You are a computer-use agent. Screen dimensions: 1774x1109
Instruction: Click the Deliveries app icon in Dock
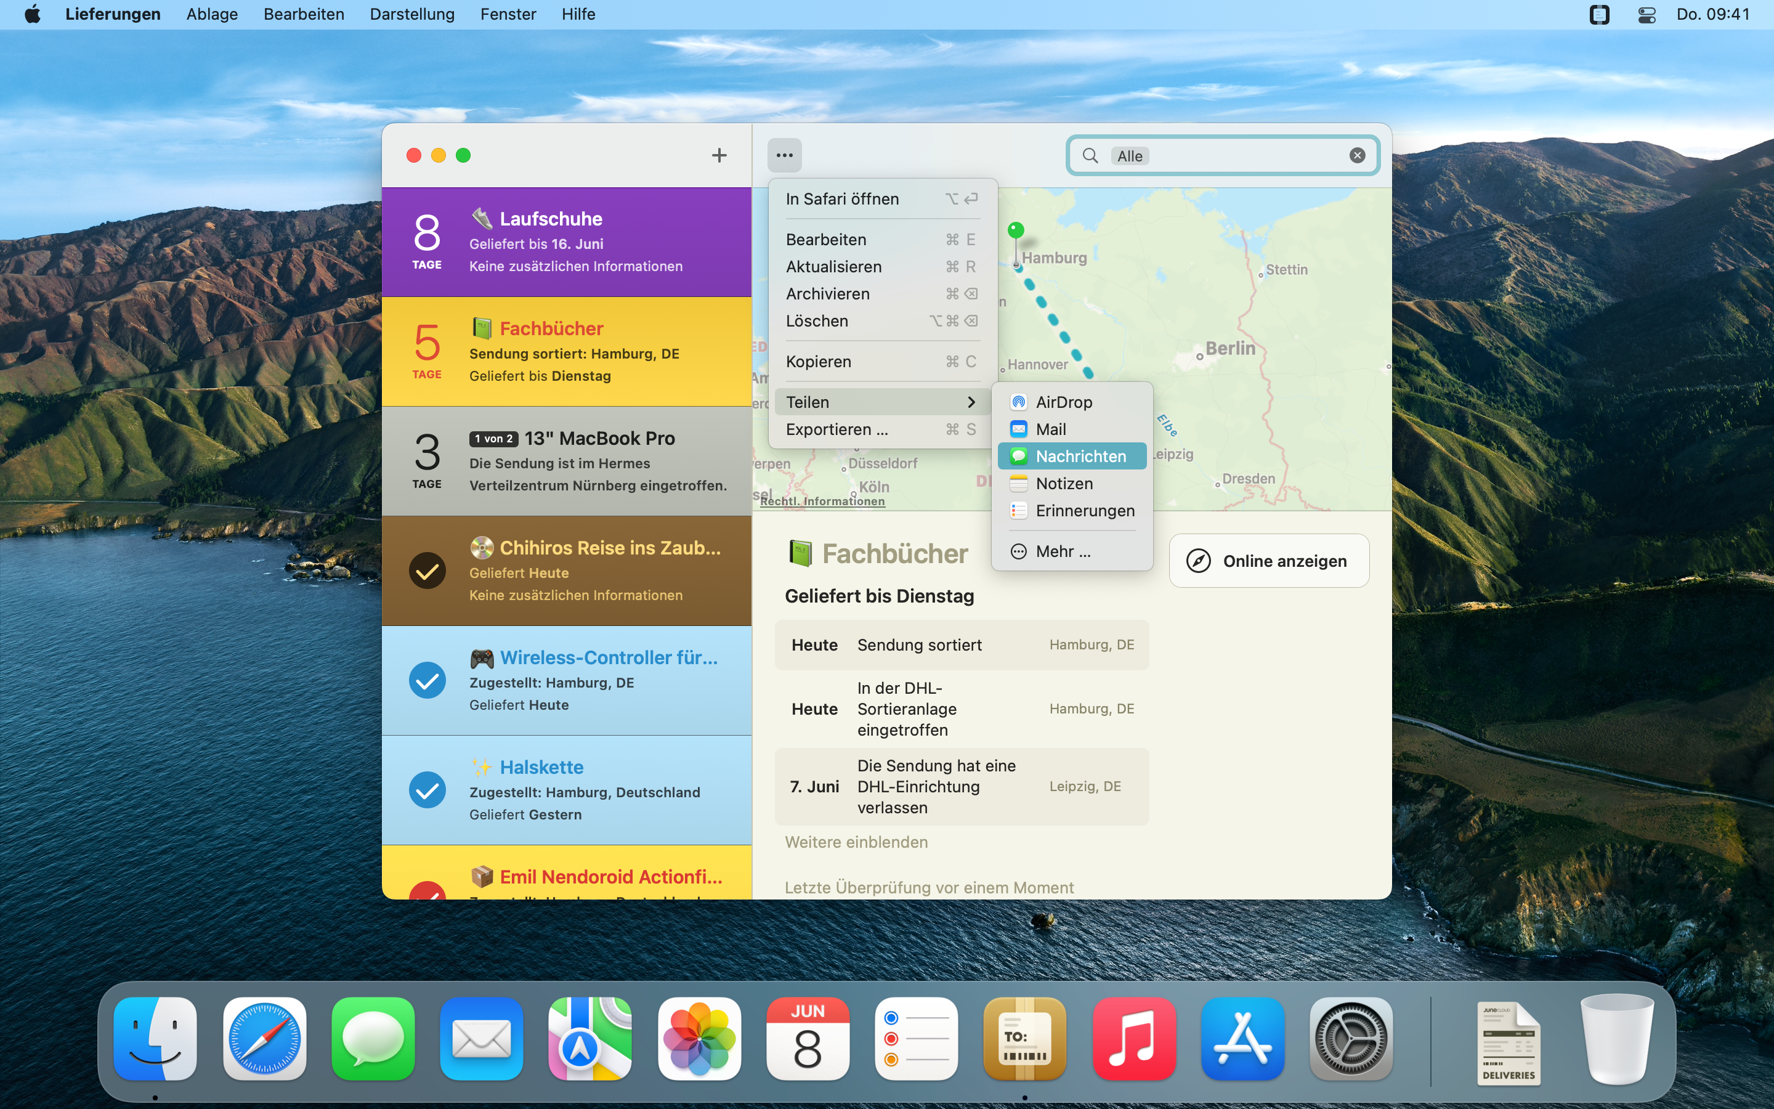[1024, 1039]
